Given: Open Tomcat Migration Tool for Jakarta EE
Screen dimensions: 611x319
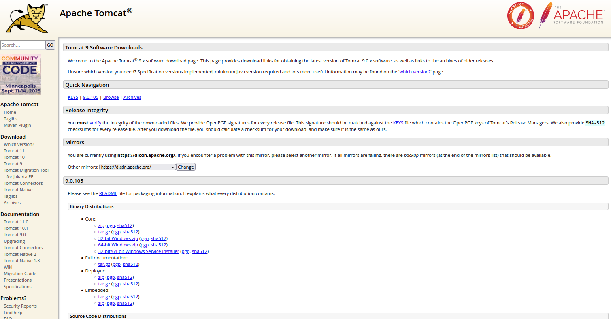Looking at the screenshot, I should coord(26,170).
